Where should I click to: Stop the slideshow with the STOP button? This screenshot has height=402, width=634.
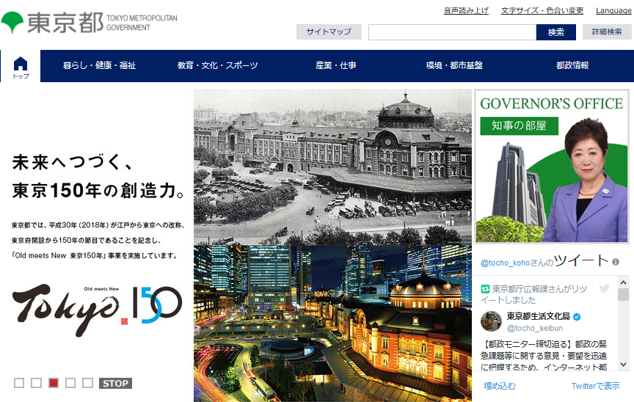point(115,383)
